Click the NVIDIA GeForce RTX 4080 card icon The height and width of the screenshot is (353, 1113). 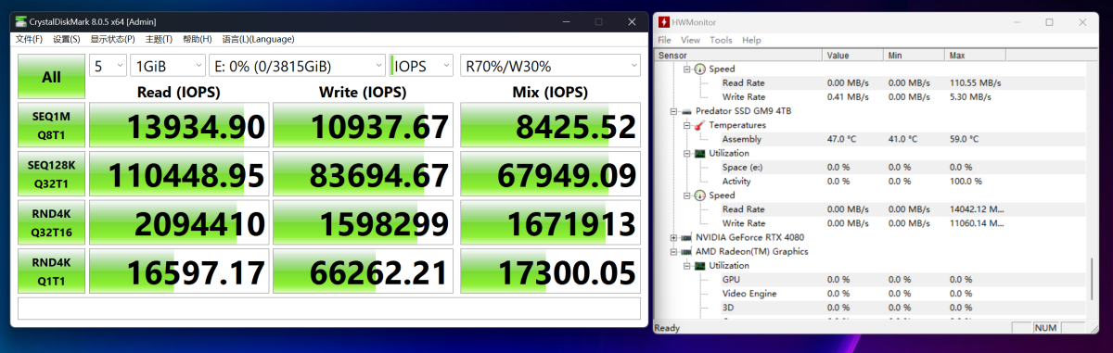pyautogui.click(x=685, y=237)
